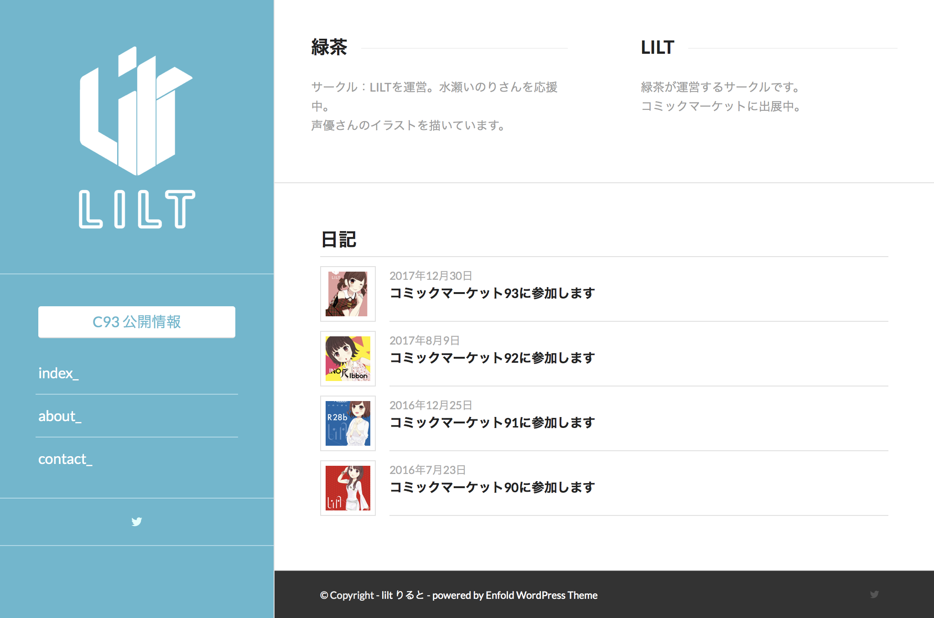The image size is (934, 618).
Task: Open the コミックマーケット90に参加します post
Action: pyautogui.click(x=492, y=487)
